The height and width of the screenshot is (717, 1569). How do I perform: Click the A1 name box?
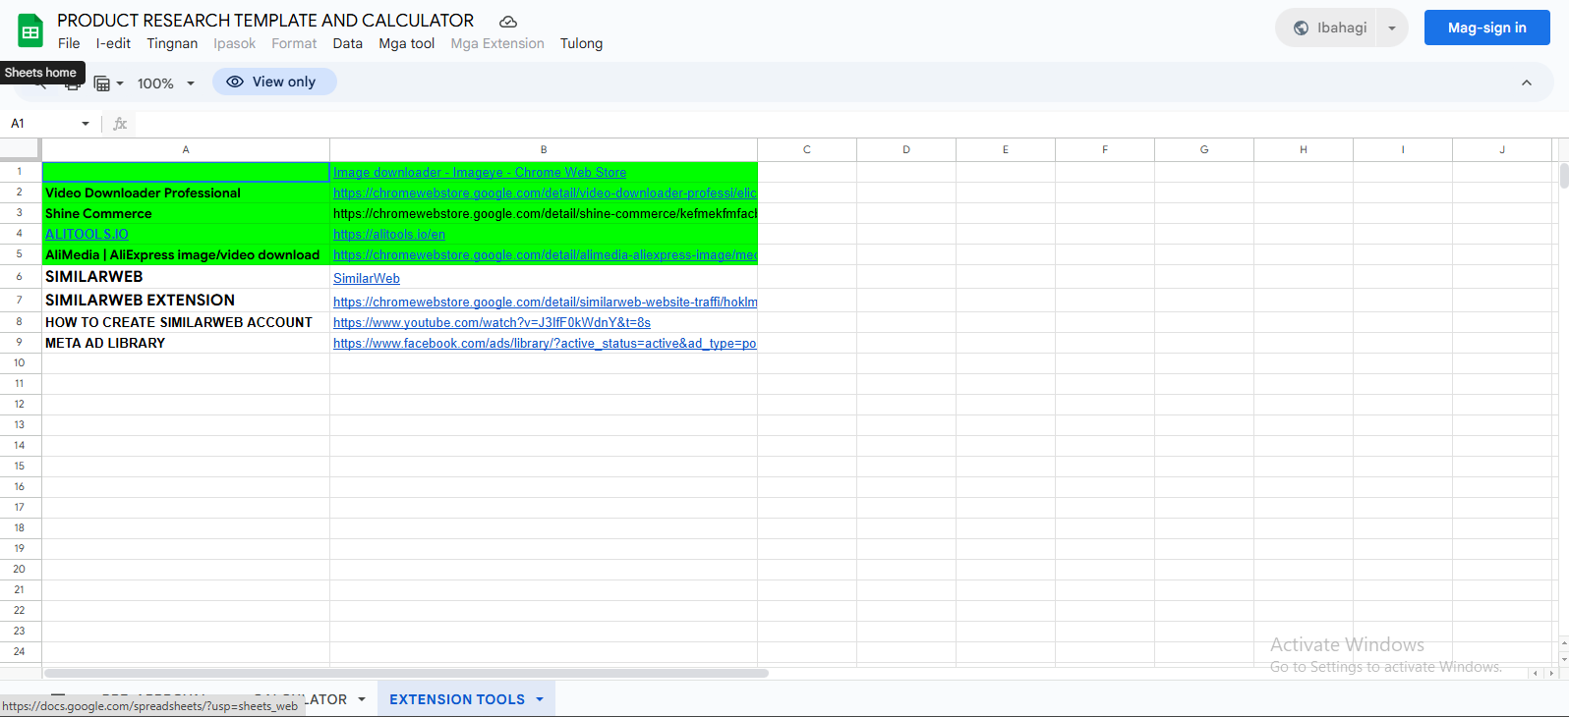(x=39, y=123)
